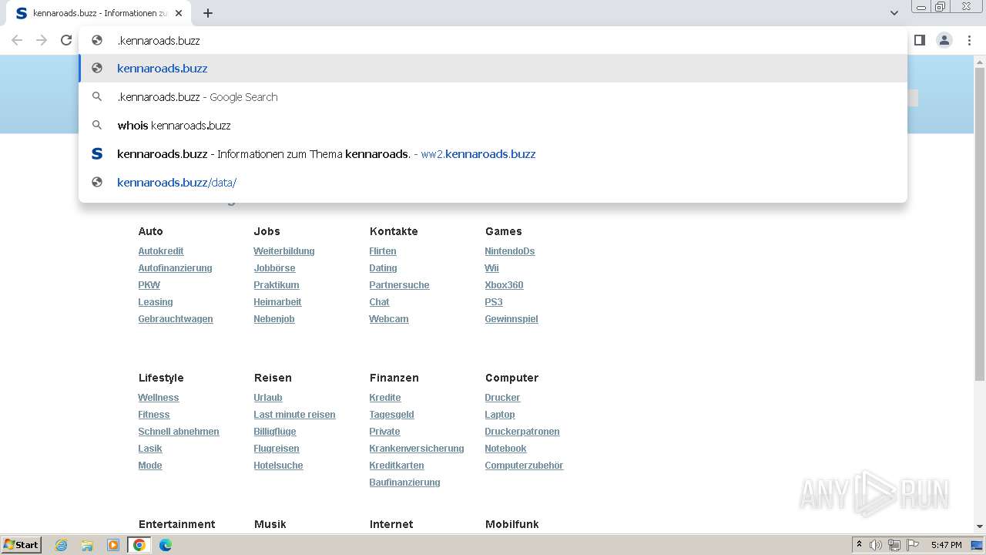Open the Autokredit link

pyautogui.click(x=160, y=251)
